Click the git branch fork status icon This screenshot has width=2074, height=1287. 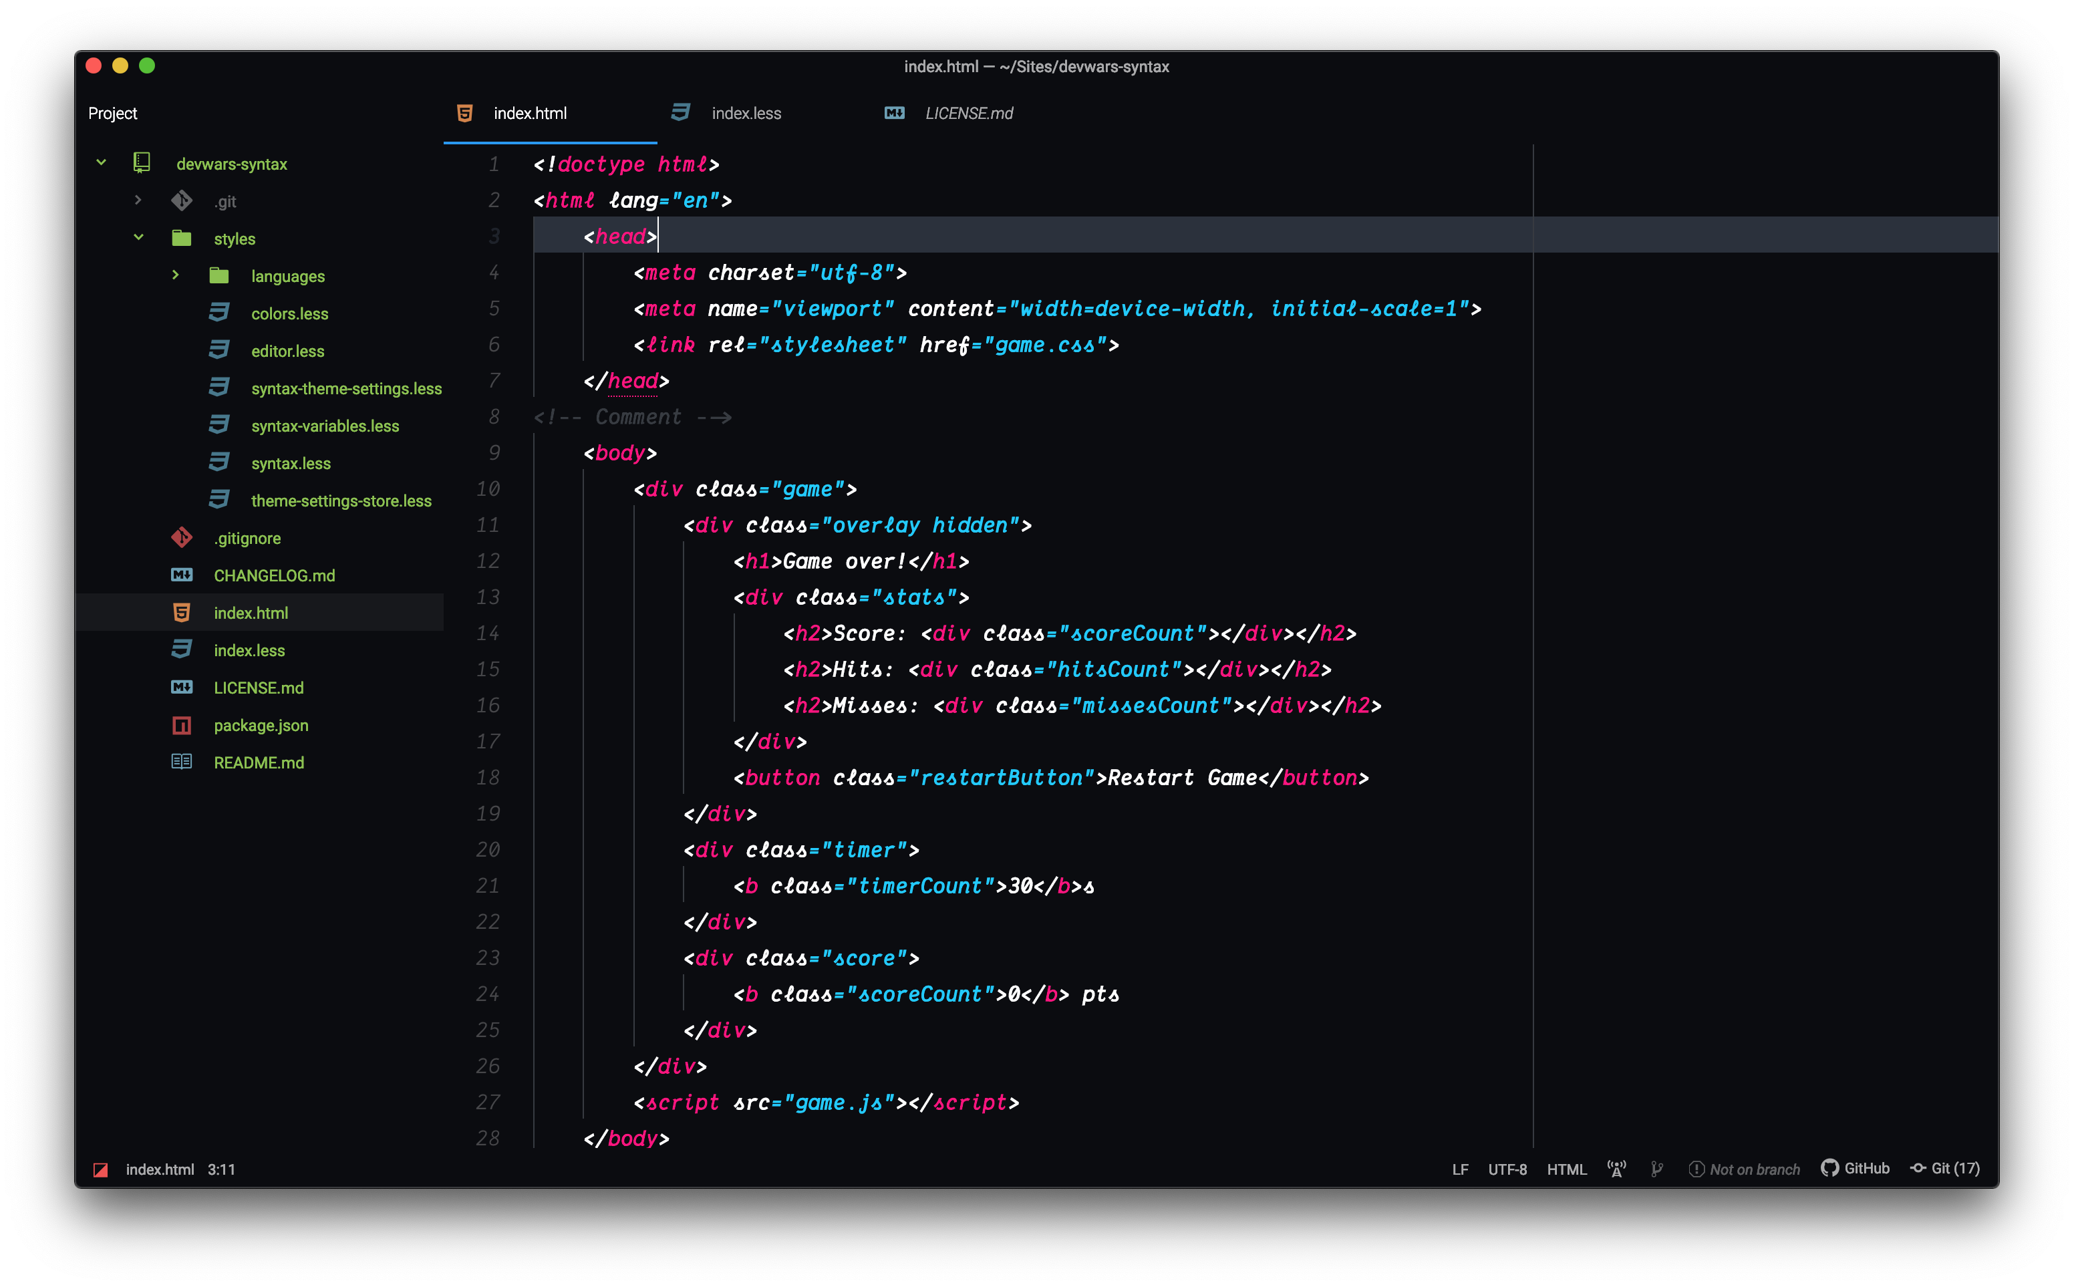point(1656,1169)
